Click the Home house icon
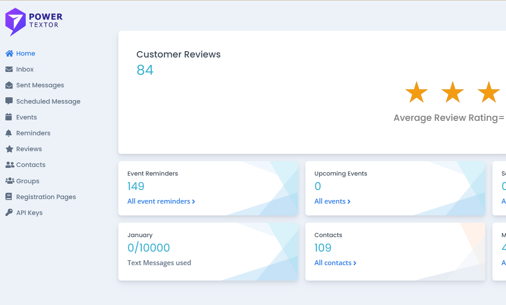506x305 pixels. pos(9,53)
